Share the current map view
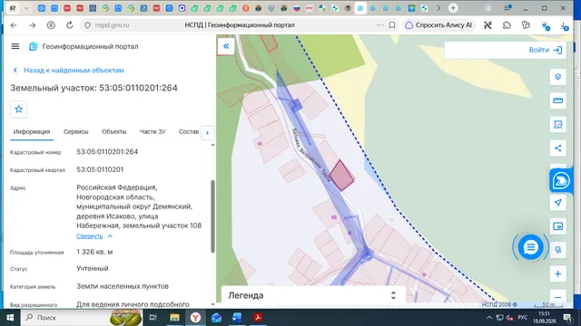 pyautogui.click(x=557, y=149)
